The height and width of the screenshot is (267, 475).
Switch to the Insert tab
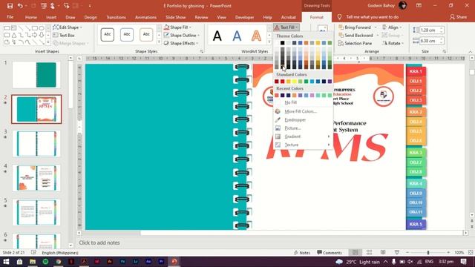point(51,17)
